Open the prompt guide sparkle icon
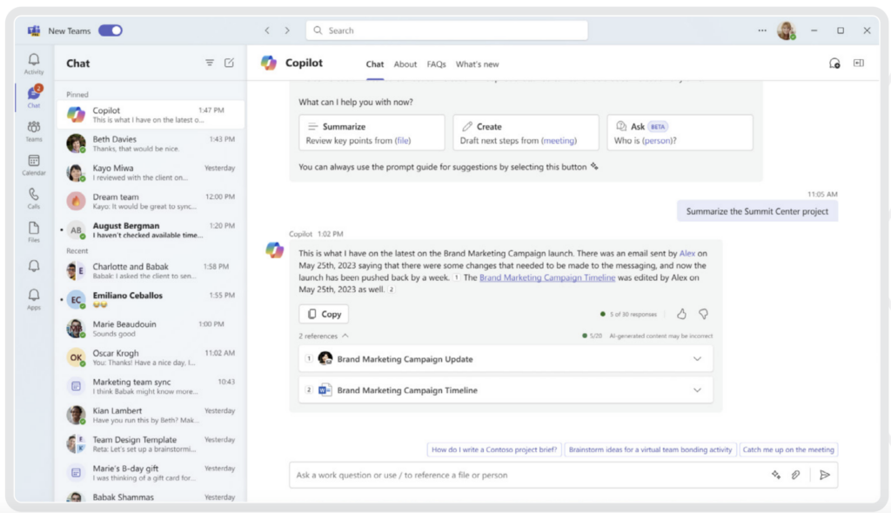Viewport: 891px width, 513px height. pyautogui.click(x=776, y=475)
